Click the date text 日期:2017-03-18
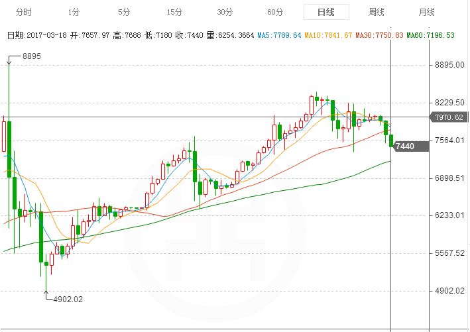 click(36, 35)
